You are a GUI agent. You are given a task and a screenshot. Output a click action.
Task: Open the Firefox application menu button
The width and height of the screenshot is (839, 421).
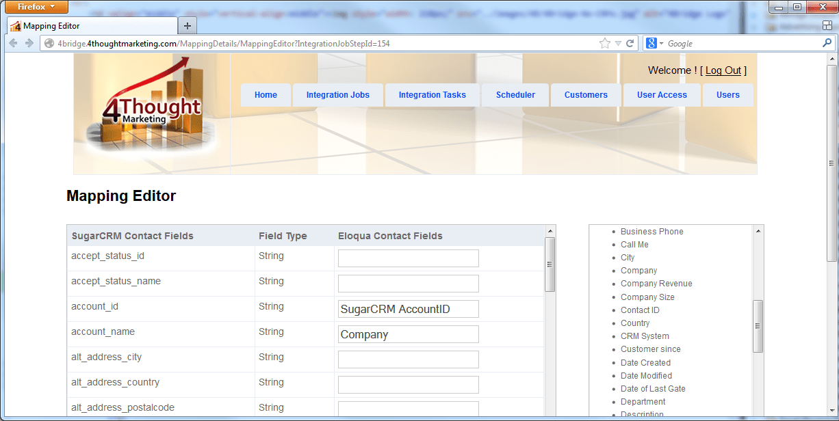[x=37, y=7]
